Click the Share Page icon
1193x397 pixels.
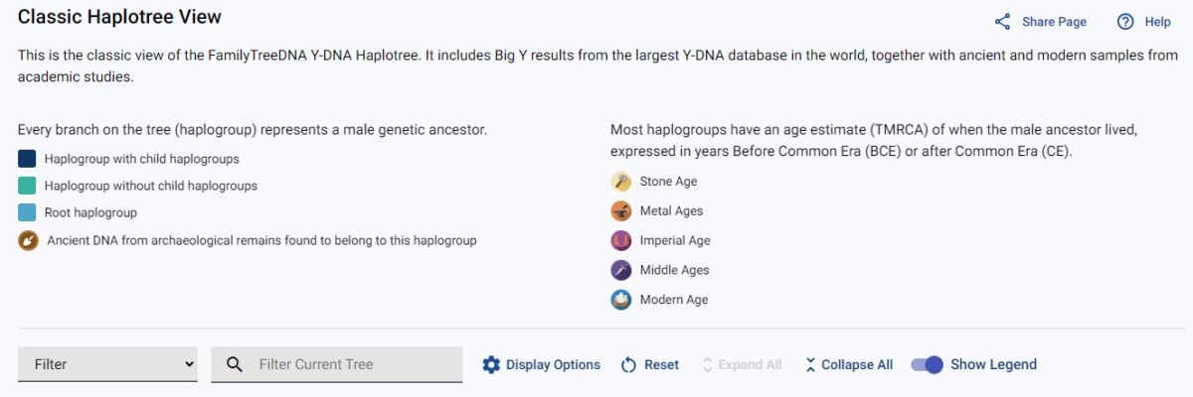coord(1002,22)
